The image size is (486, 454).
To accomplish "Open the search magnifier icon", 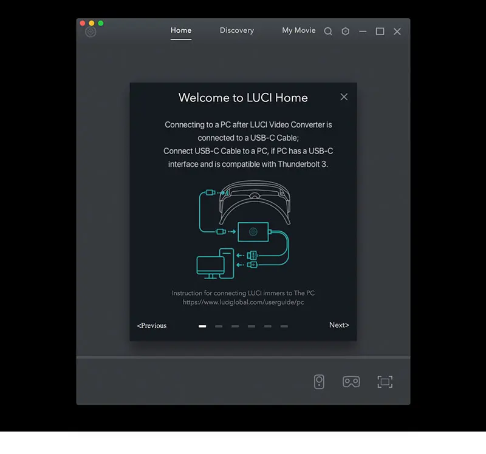I will coord(328,32).
